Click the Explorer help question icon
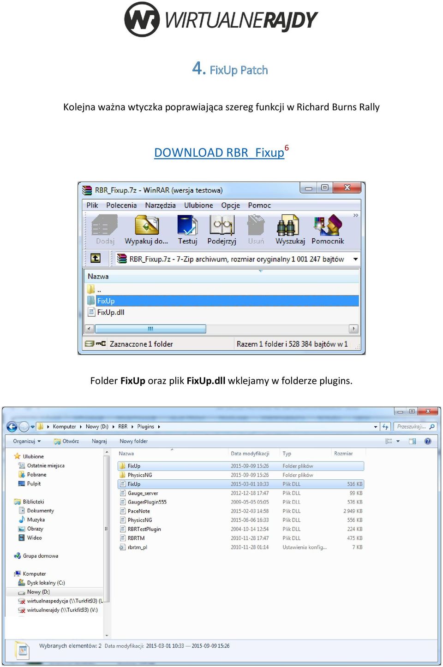This screenshot has width=443, height=667. (x=428, y=441)
